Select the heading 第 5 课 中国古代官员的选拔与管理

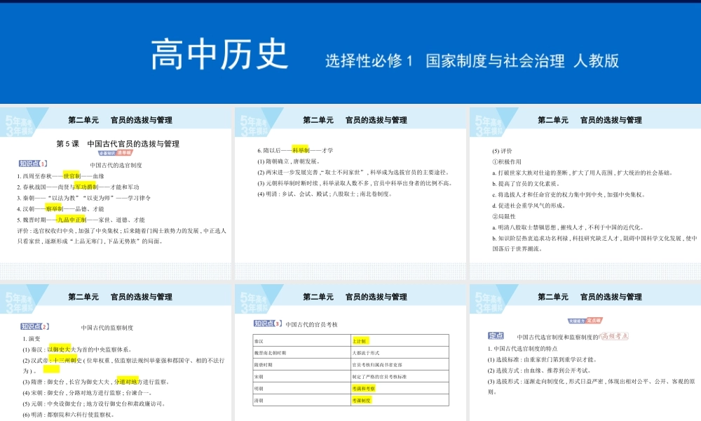[x=118, y=144]
